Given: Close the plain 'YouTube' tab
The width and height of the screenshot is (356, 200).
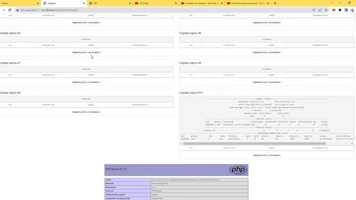Looking at the screenshot, I should point(176,3).
